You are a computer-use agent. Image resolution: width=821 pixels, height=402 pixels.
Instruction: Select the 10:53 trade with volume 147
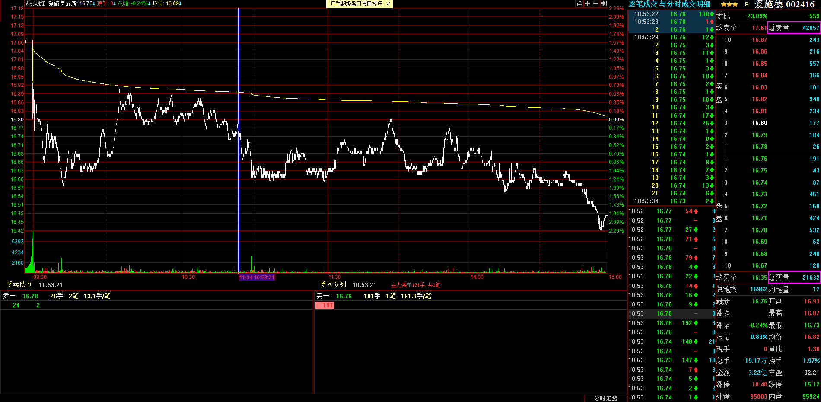pyautogui.click(x=672, y=360)
